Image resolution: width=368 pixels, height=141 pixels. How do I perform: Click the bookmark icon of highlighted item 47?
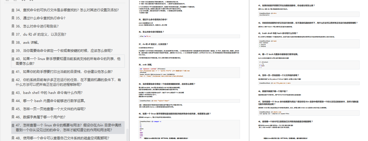[13, 125]
